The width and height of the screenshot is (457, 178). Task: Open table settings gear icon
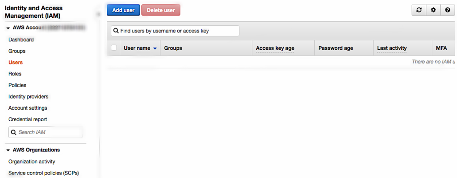click(434, 10)
